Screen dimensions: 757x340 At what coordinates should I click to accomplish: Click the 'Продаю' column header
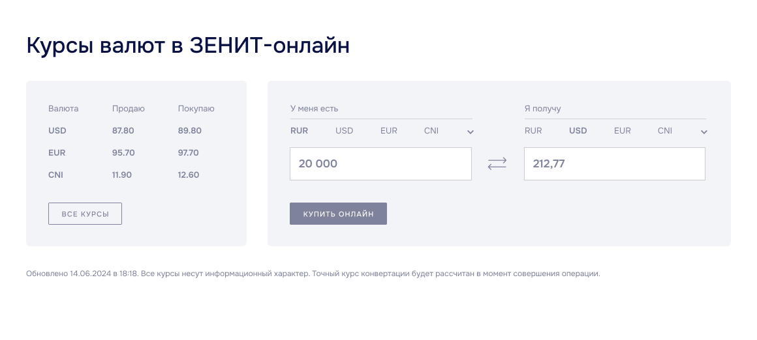pos(129,109)
